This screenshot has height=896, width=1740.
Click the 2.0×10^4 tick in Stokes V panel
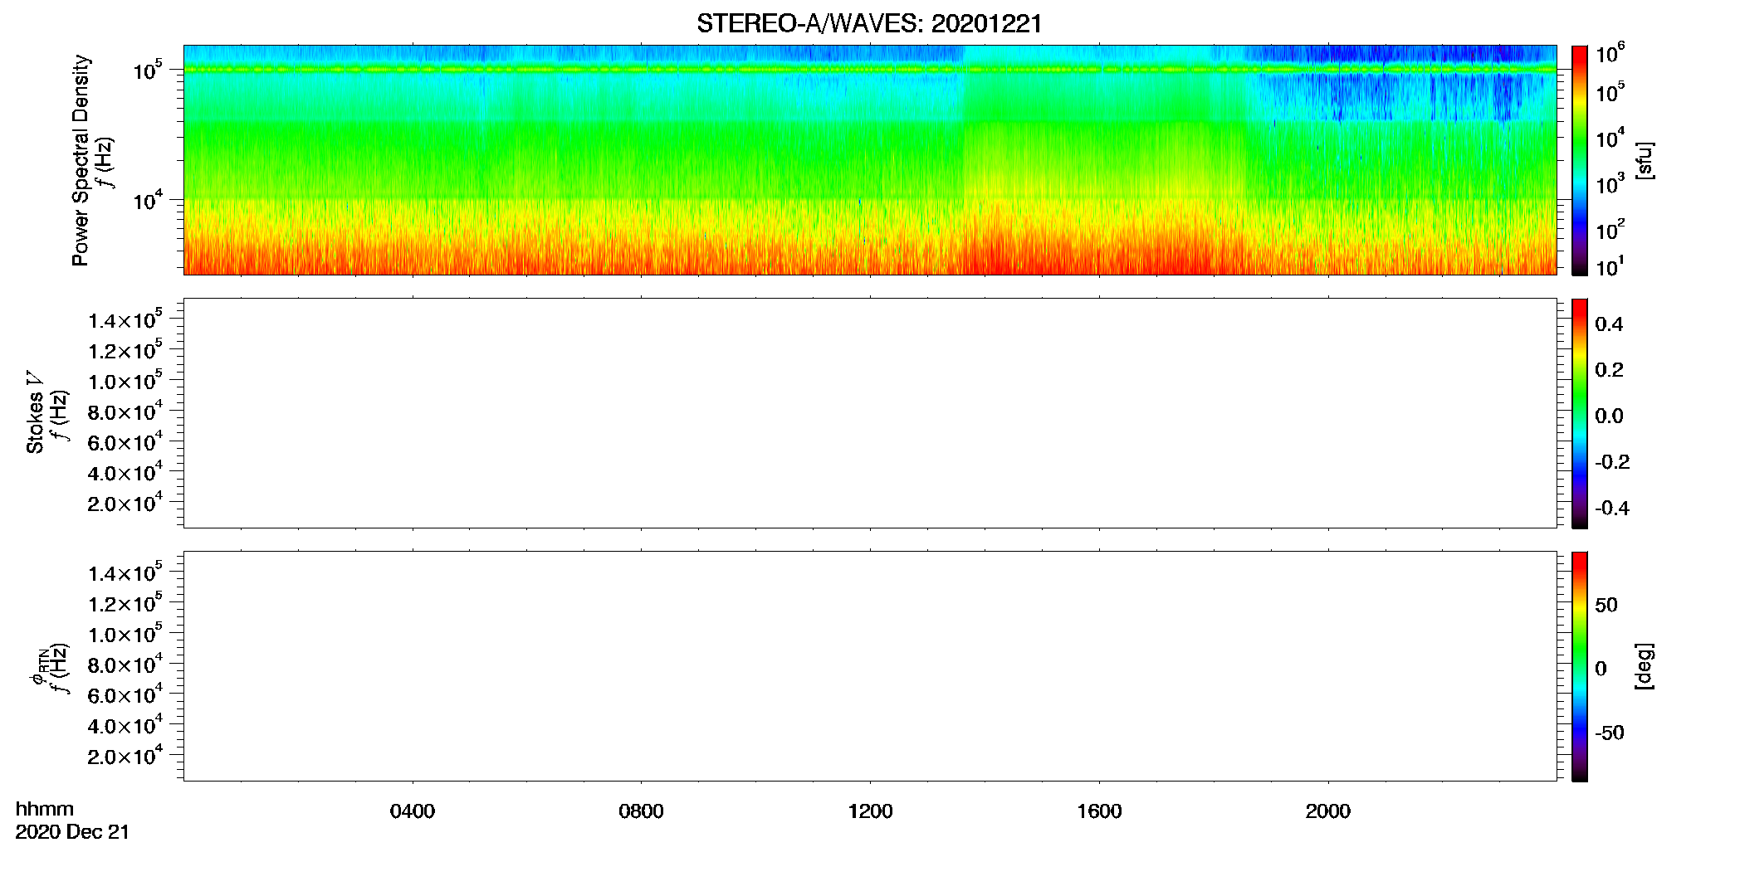click(125, 503)
